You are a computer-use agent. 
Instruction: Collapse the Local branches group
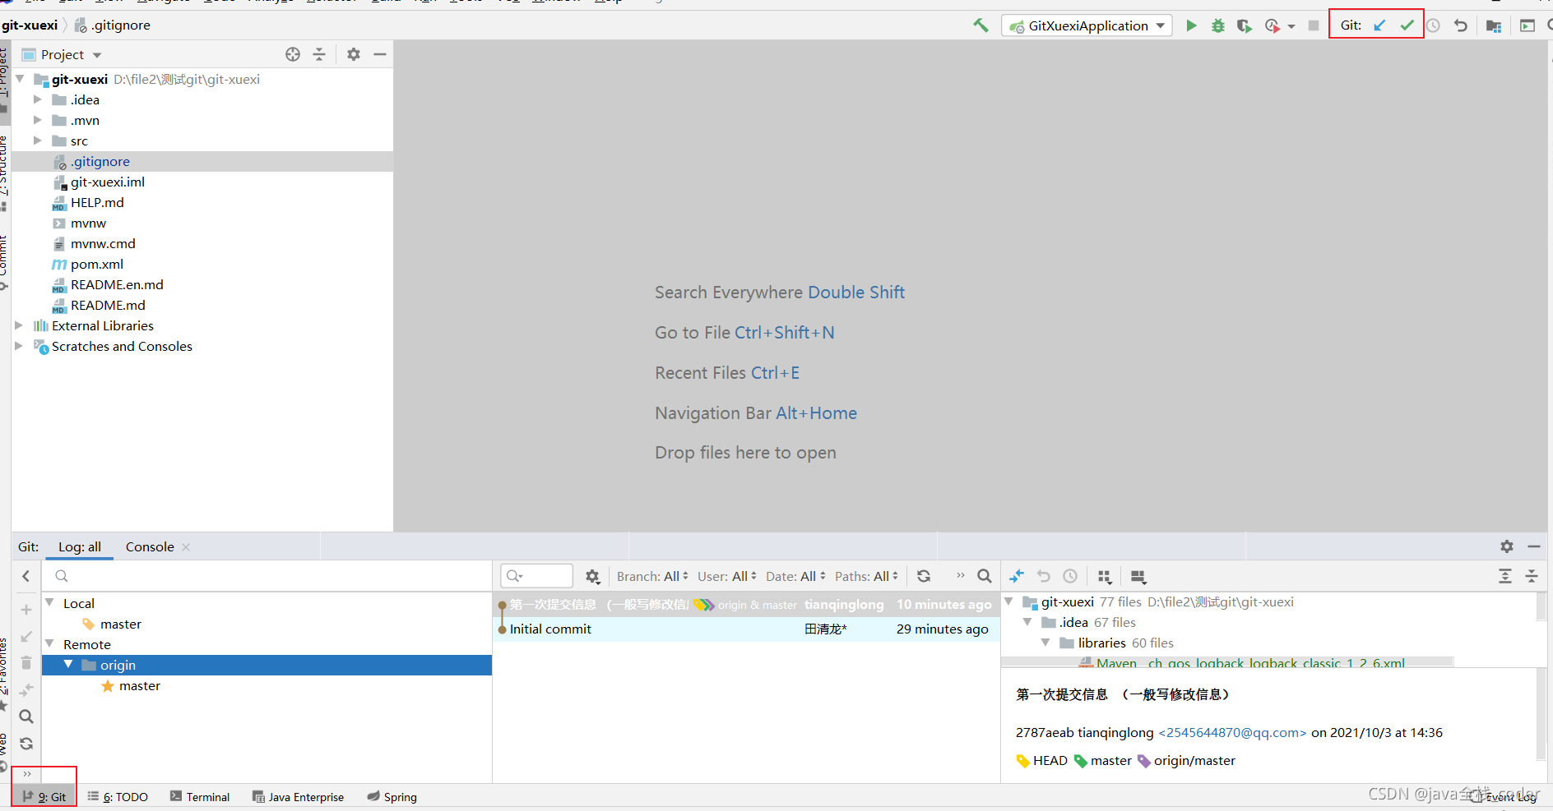point(49,602)
